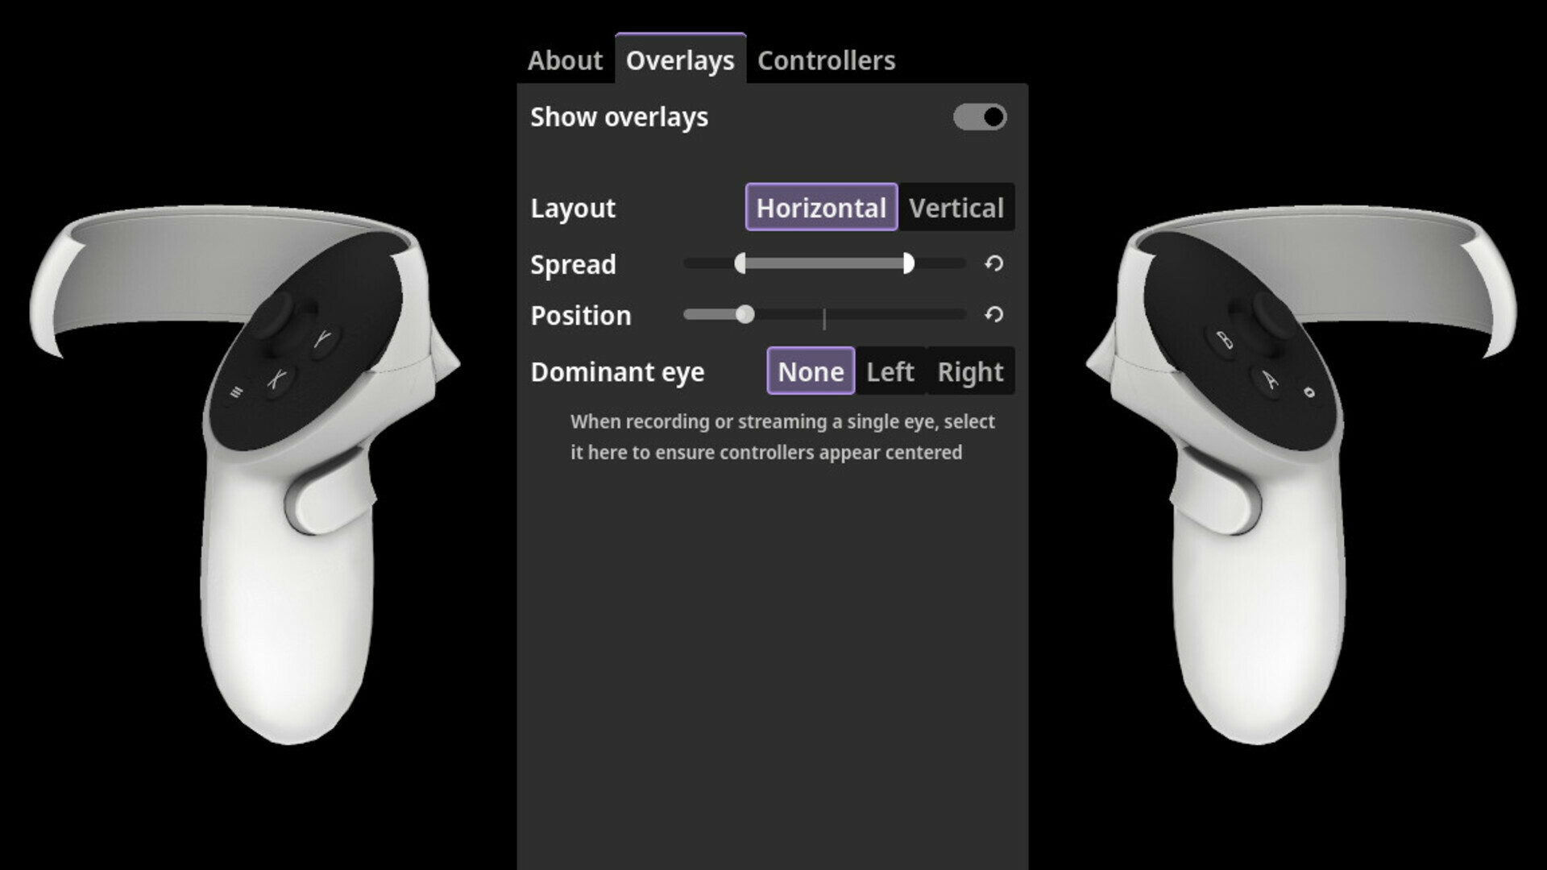Set dominant eye to Right
This screenshot has height=870, width=1547.
pyautogui.click(x=970, y=371)
